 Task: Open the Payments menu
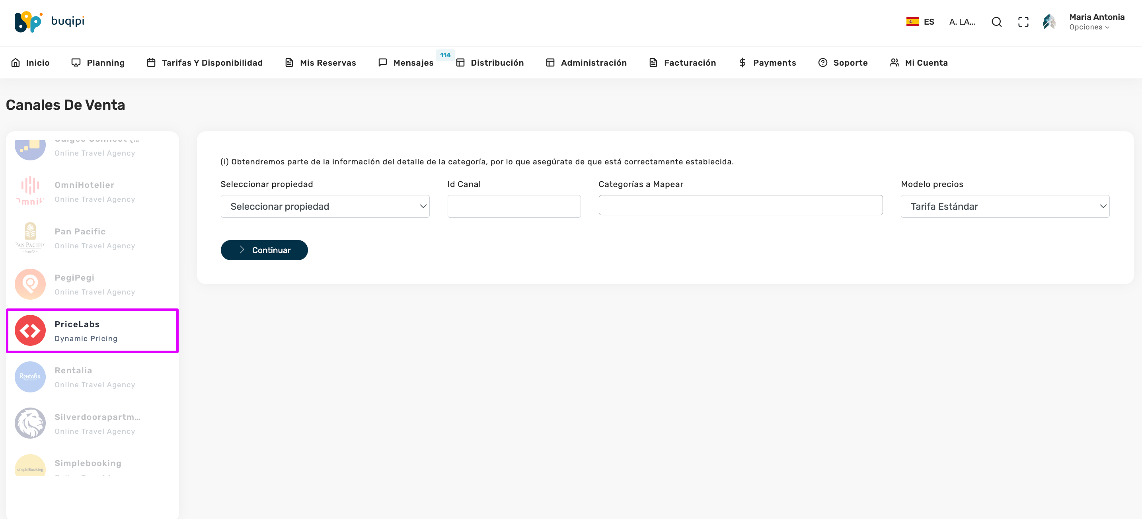pos(767,62)
